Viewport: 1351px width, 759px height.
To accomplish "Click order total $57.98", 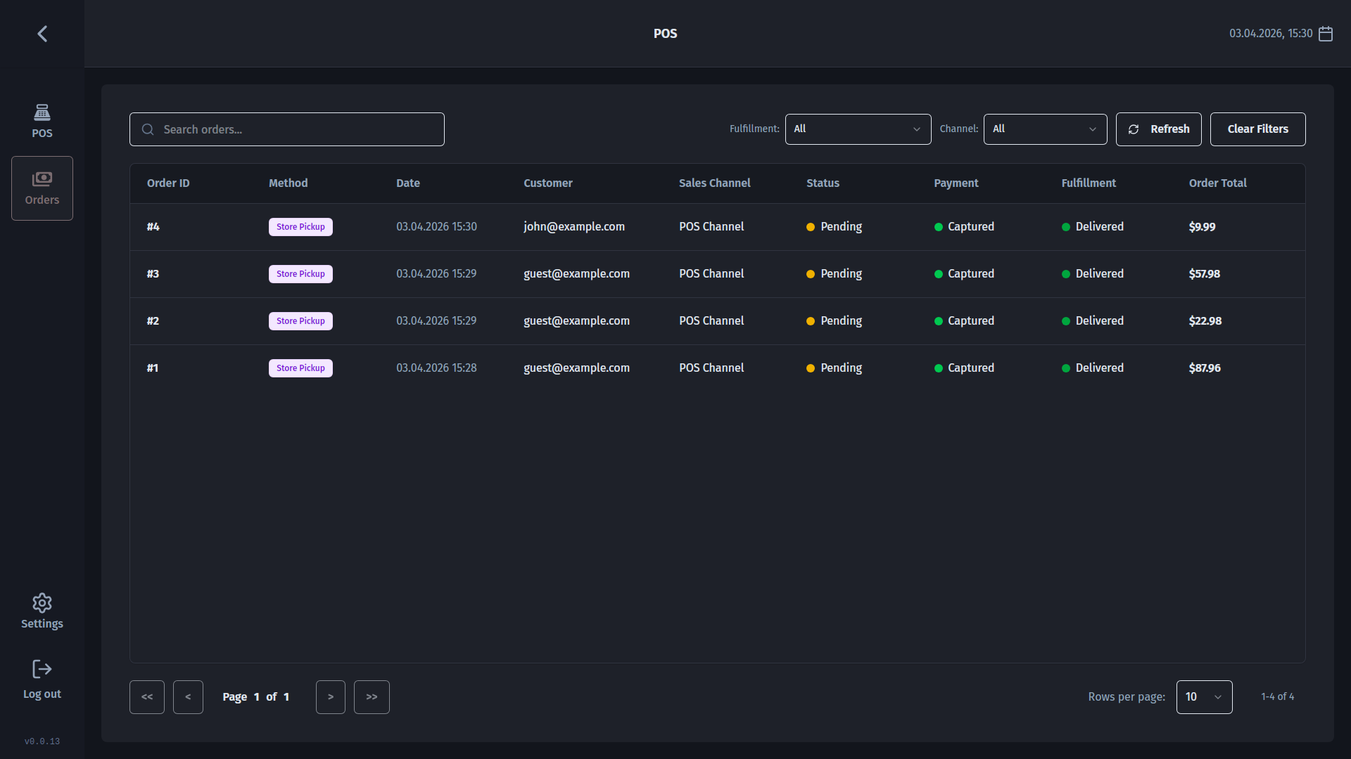I will 1205,274.
